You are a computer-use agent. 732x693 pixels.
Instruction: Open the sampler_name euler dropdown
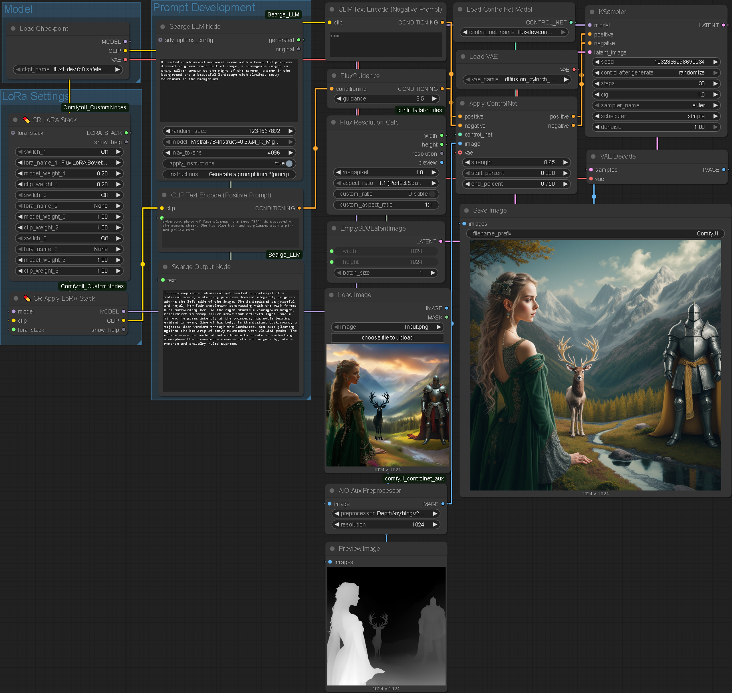coord(656,105)
